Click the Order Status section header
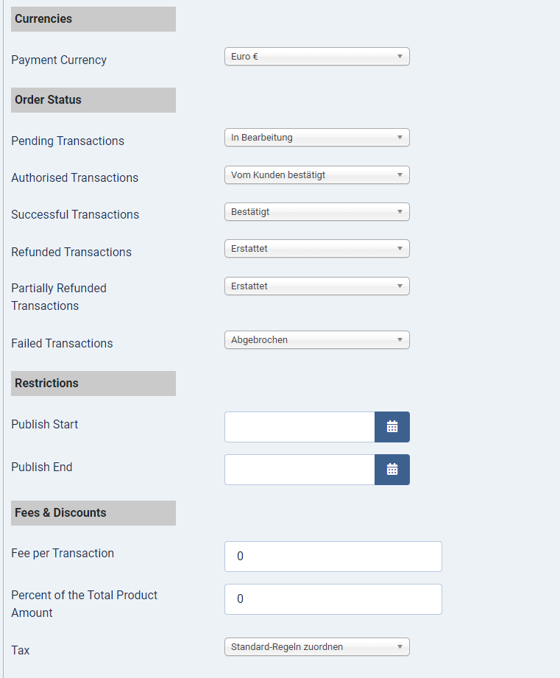Image resolution: width=560 pixels, height=678 pixels. click(x=93, y=100)
